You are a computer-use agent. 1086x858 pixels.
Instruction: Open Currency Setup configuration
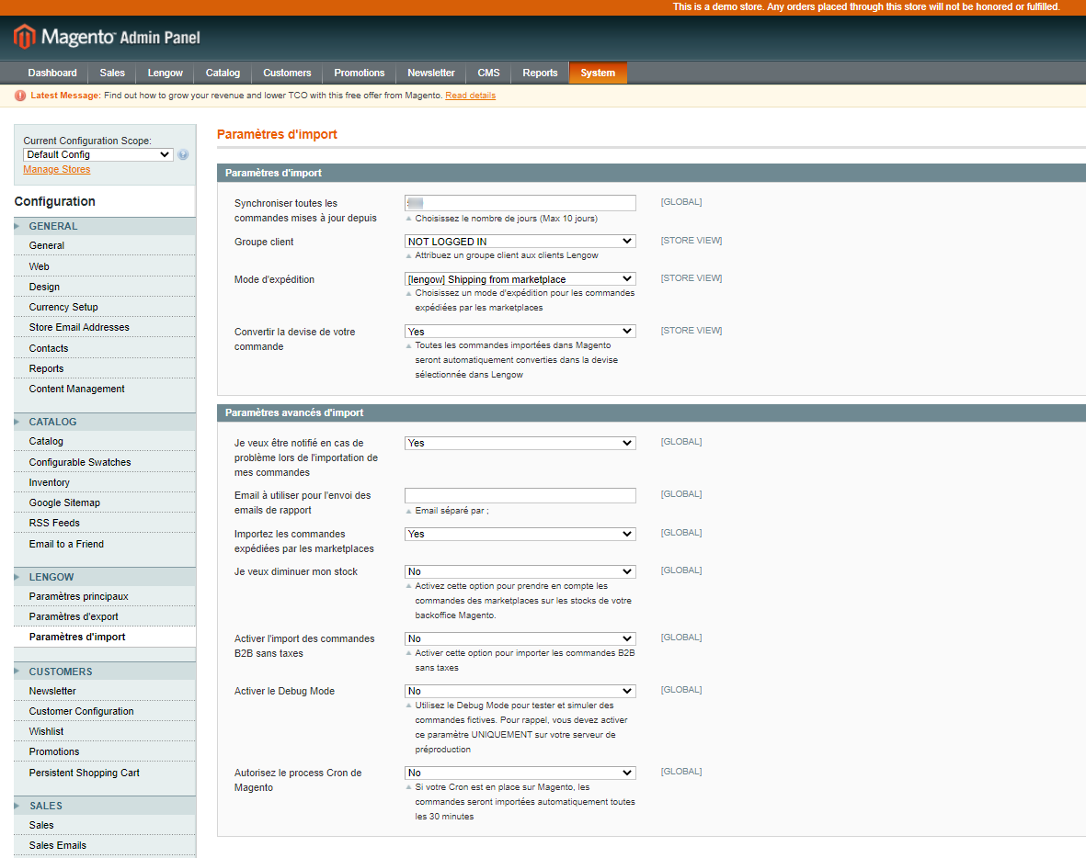[105, 307]
